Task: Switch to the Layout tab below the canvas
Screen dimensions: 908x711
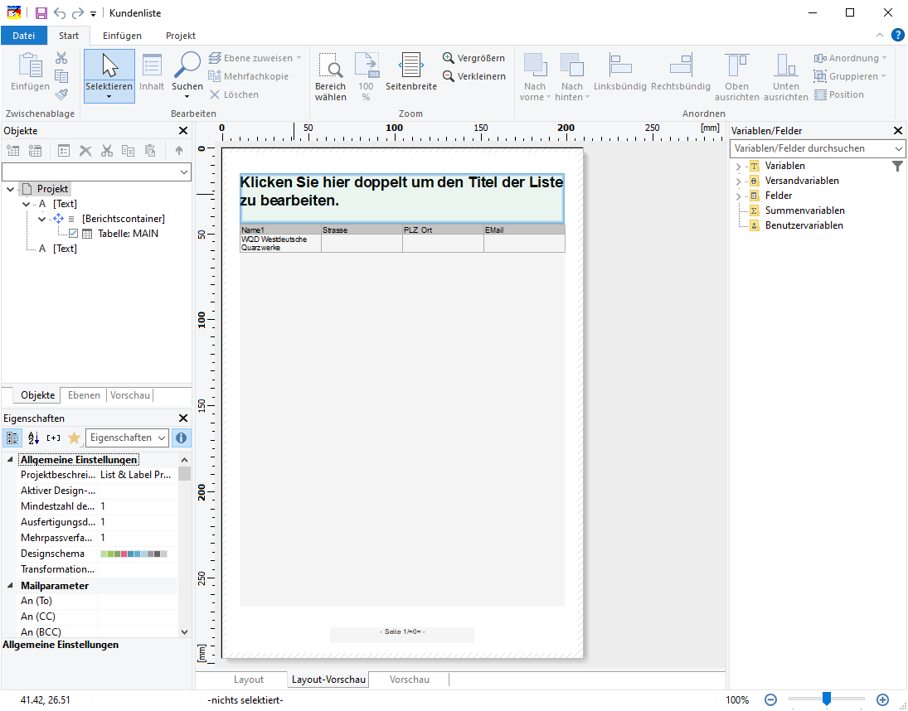Action: pyautogui.click(x=249, y=680)
